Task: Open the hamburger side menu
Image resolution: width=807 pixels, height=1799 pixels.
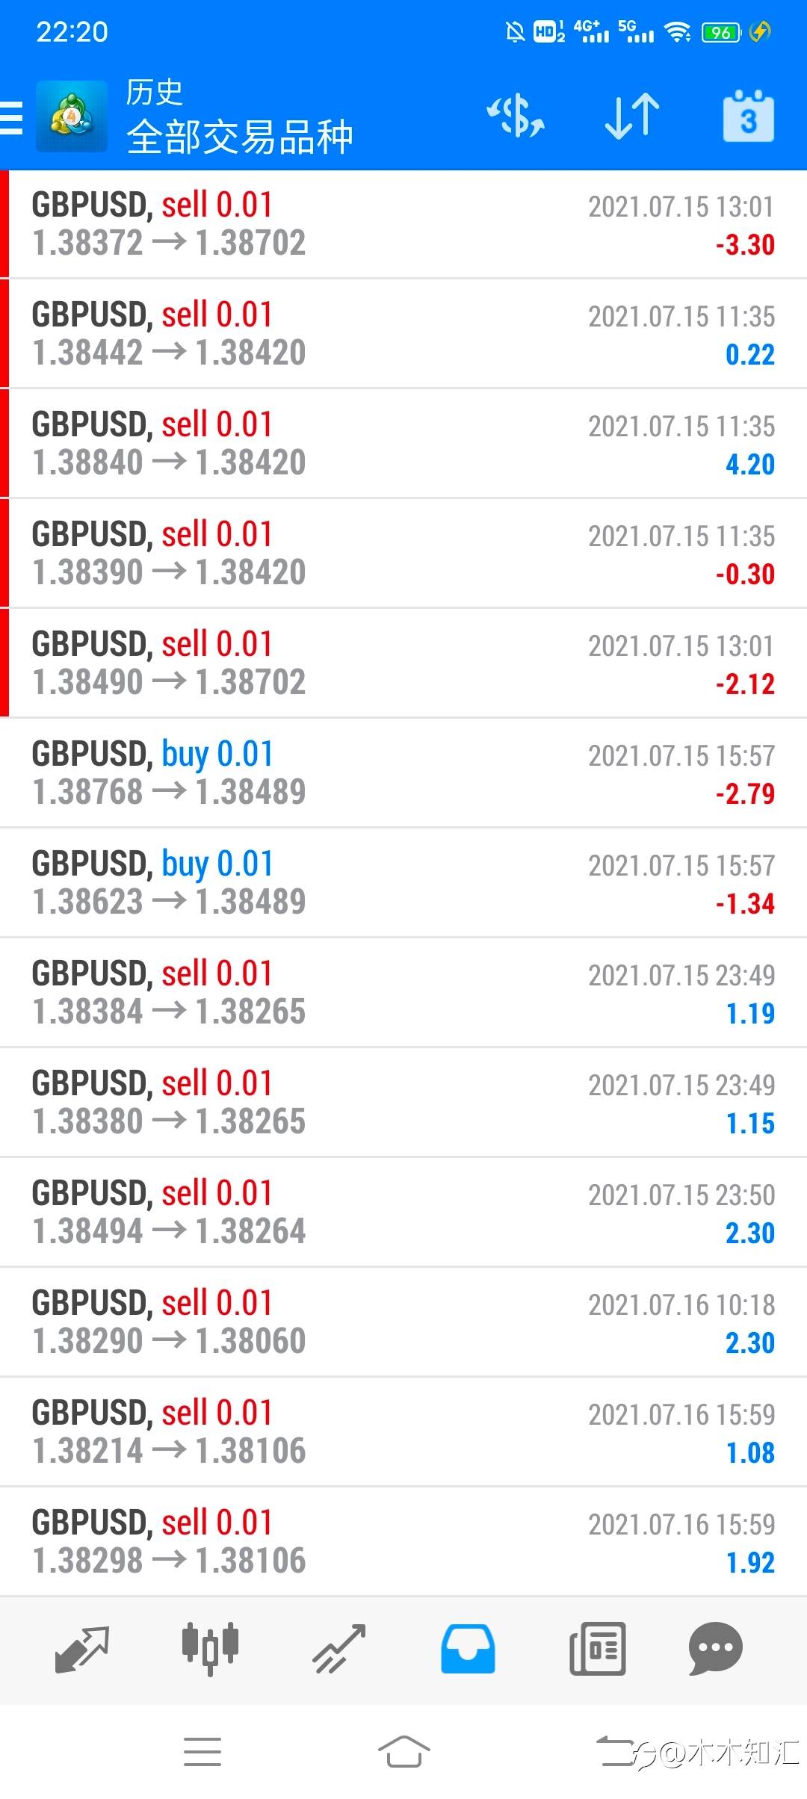Action: (x=12, y=118)
